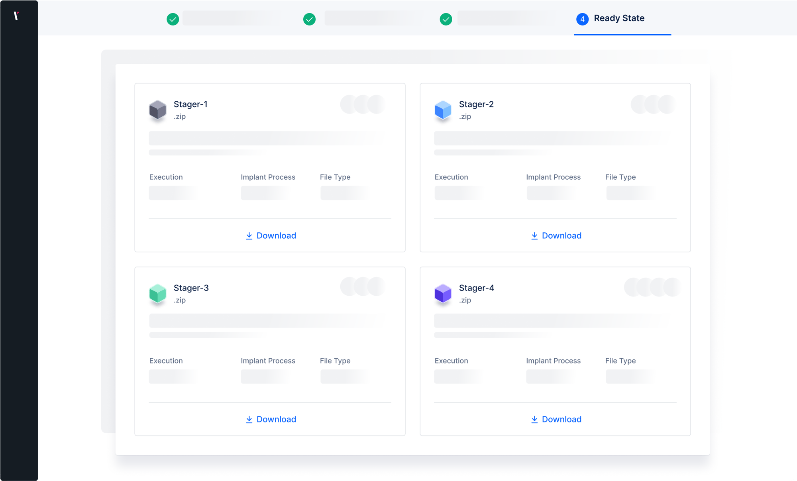797x481 pixels.
Task: Download the Stager-2 zip file
Action: coord(556,236)
